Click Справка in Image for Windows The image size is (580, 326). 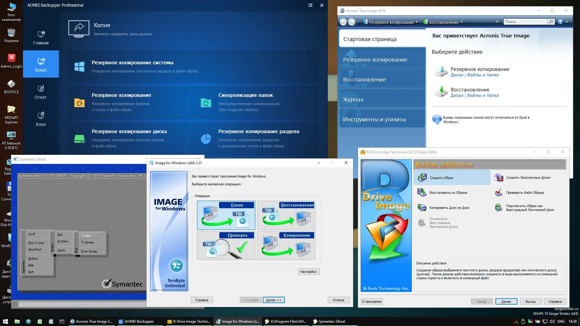click(x=201, y=300)
